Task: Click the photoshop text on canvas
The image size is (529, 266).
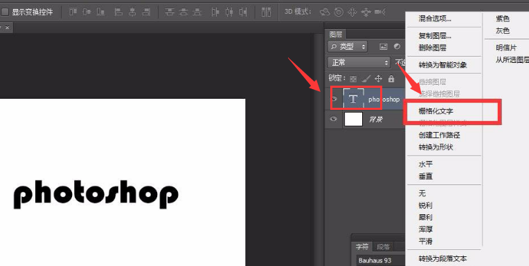Action: coord(96,195)
